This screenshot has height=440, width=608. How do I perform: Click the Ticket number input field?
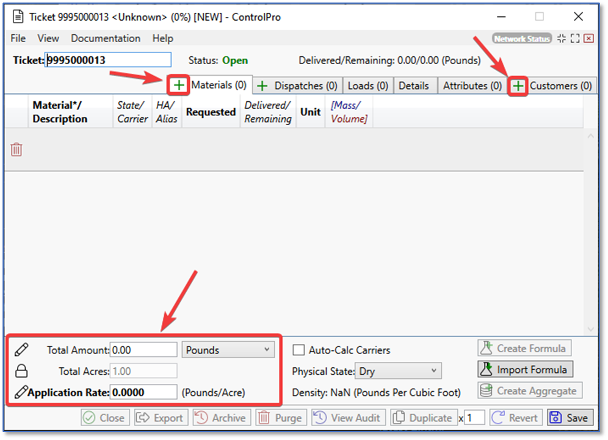[x=108, y=60]
